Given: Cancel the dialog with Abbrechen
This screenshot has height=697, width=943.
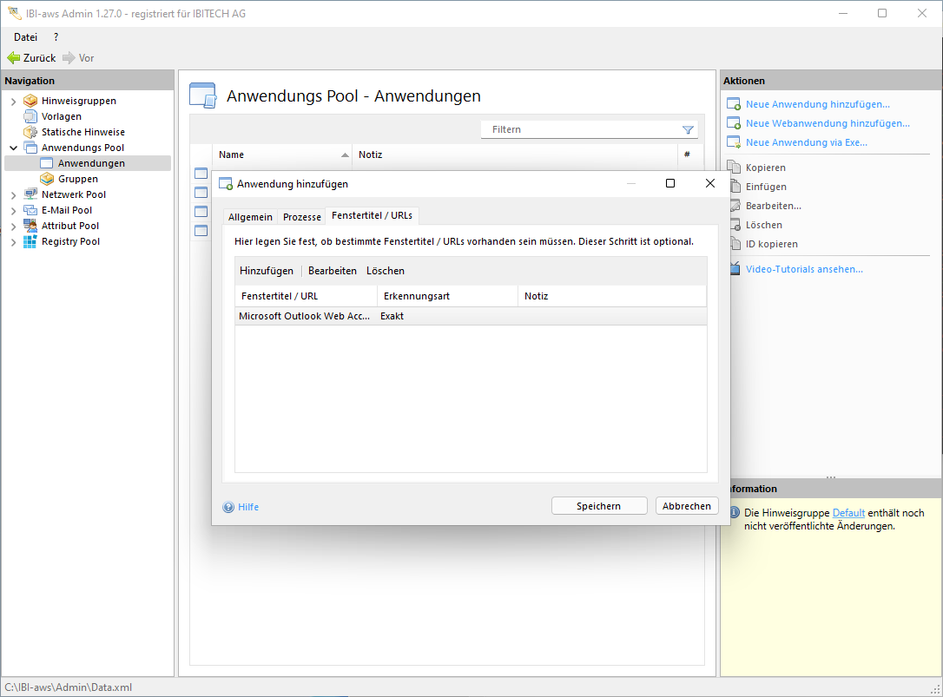Looking at the screenshot, I should tap(686, 506).
